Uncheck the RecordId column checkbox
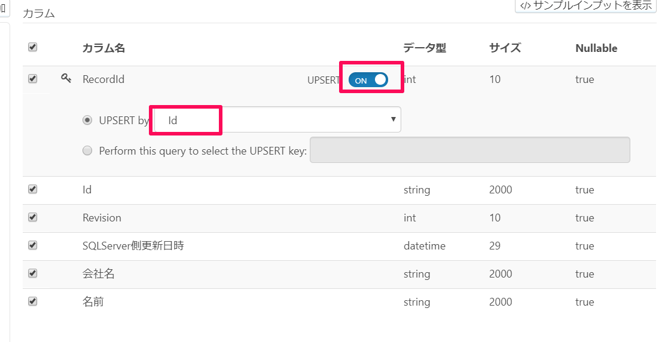Image resolution: width=665 pixels, height=342 pixels. [32, 79]
